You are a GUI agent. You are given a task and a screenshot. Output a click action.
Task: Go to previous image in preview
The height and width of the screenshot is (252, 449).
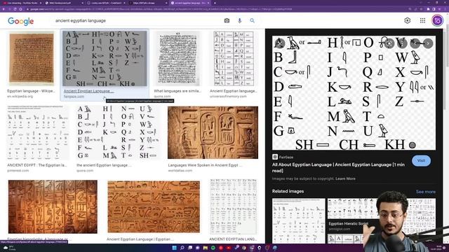pos(415,43)
